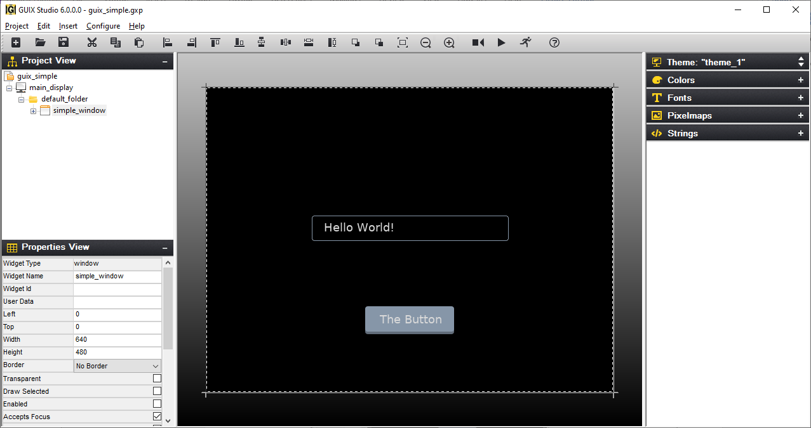Cut the selected widget with the scissors icon

click(91, 42)
